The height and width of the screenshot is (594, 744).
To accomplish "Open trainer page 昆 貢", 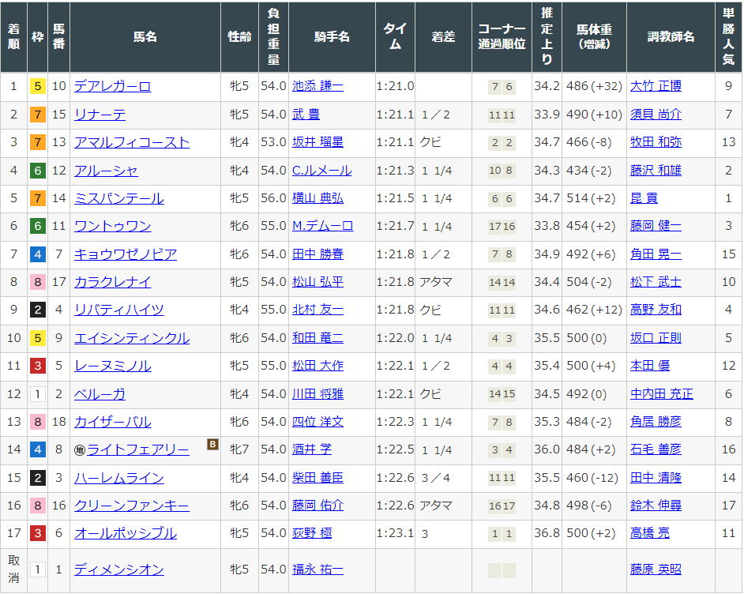I will pos(644,198).
